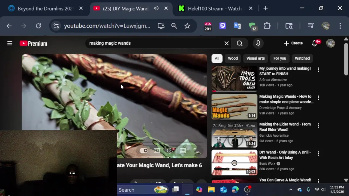Screen dimensions: 349x196
Task: Close the Helel100 Stream tab
Action: [x=251, y=8]
